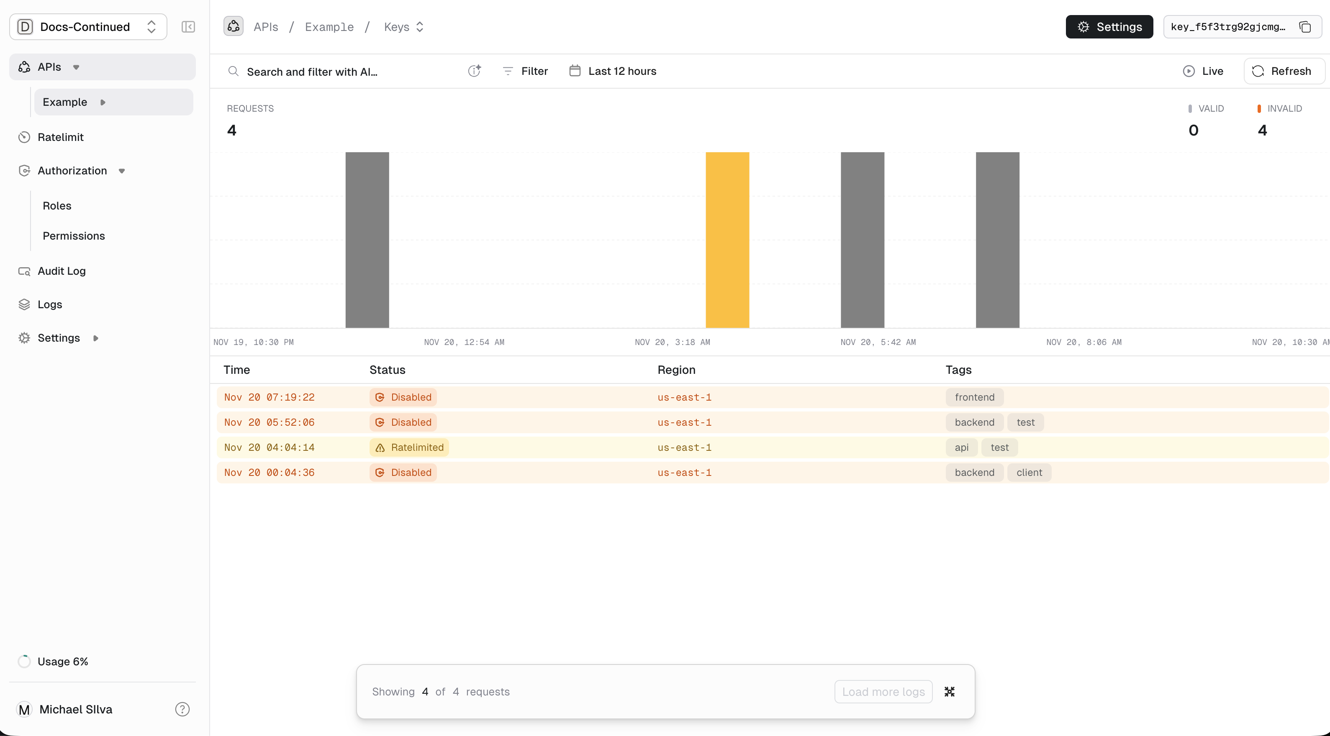1330x736 pixels.
Task: Open the Docs-Continued workspace switcher
Action: tap(88, 27)
